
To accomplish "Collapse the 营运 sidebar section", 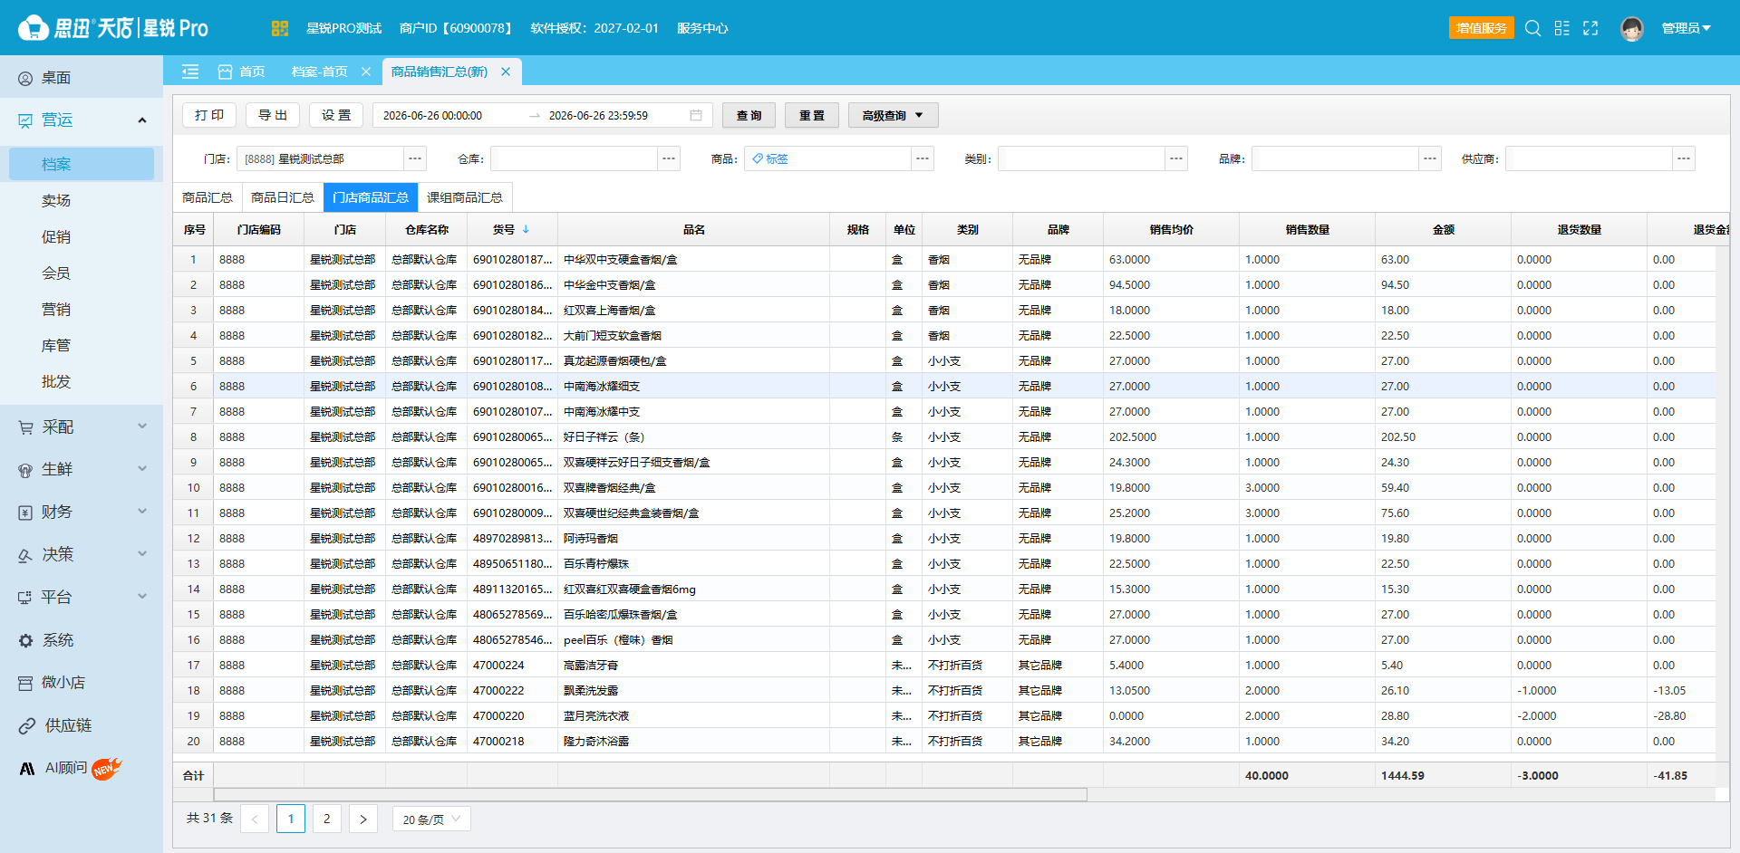I will [82, 120].
